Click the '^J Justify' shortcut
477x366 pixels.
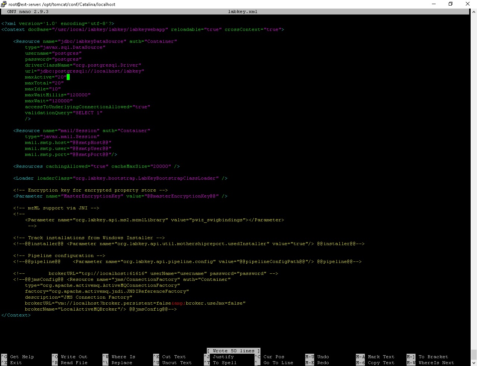(219, 357)
